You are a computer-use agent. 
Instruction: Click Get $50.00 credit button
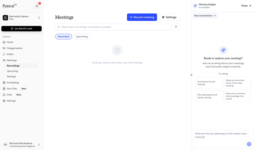(x=21, y=28)
